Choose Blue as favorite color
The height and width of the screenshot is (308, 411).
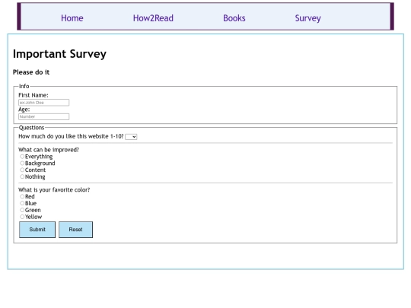22,203
